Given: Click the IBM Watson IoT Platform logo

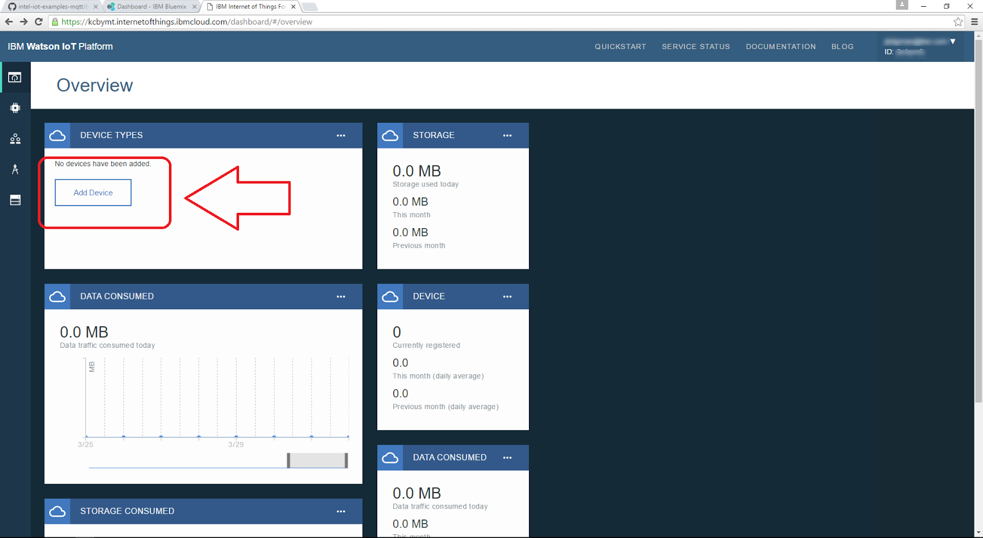Looking at the screenshot, I should [x=60, y=47].
